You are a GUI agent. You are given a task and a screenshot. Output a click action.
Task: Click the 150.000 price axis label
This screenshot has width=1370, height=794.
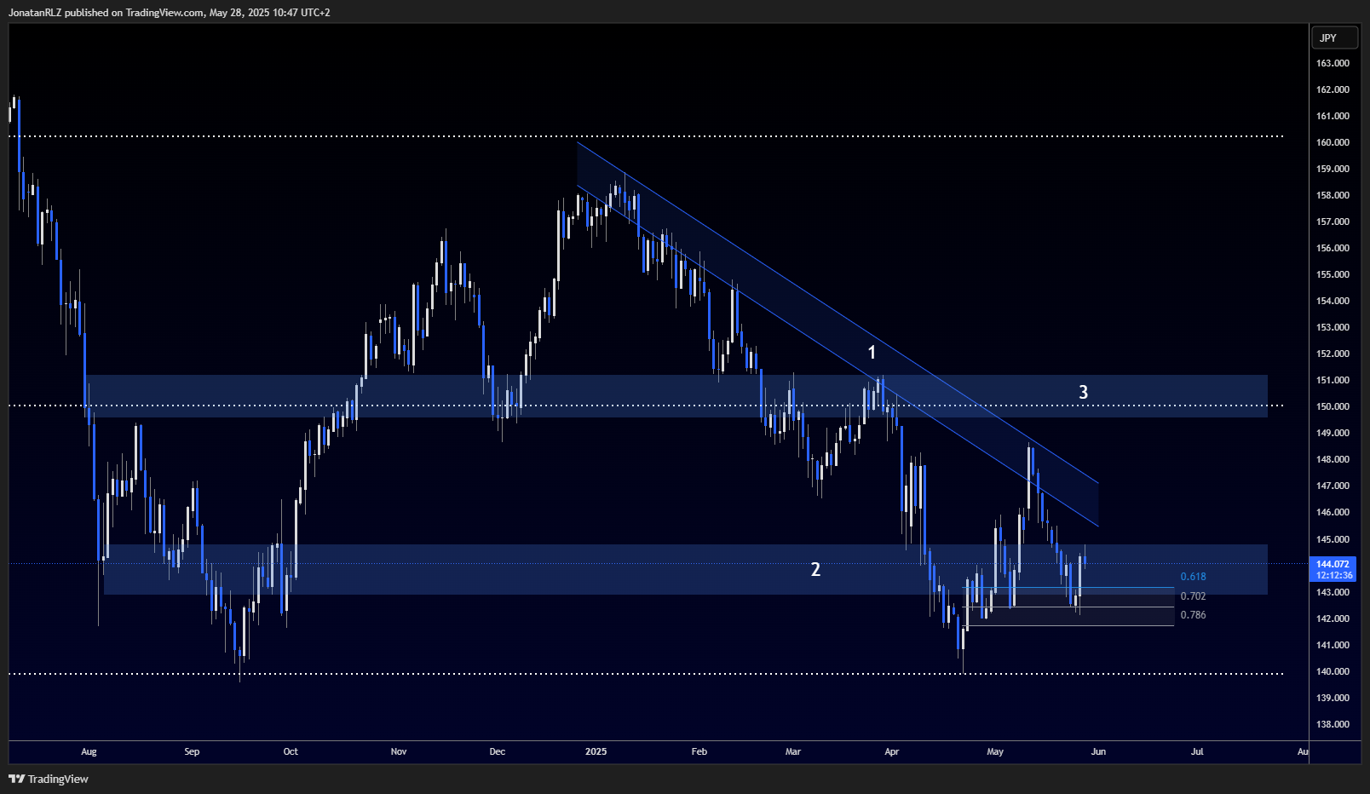click(x=1333, y=406)
